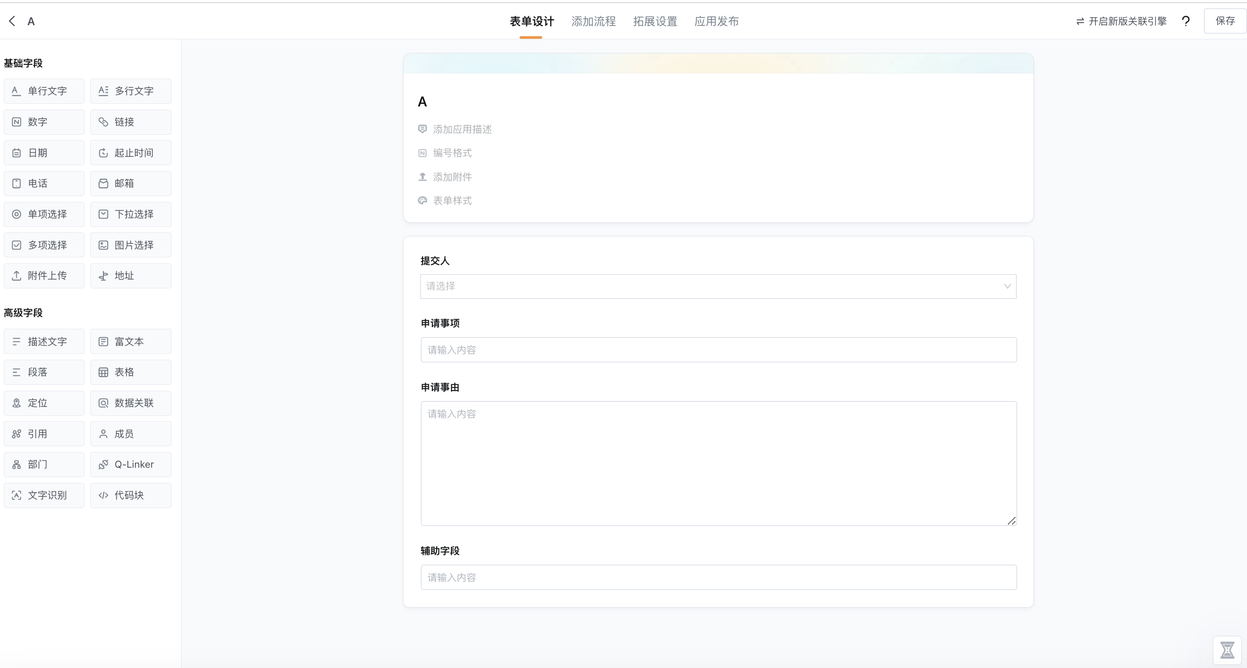Switch to the 应用发布 tab
Screen dimensions: 1247x668
pos(716,21)
